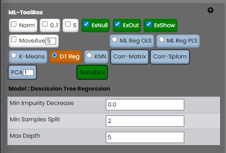This screenshot has height=153, width=226.
Task: Focus the Max Depth input field
Action: (145, 137)
